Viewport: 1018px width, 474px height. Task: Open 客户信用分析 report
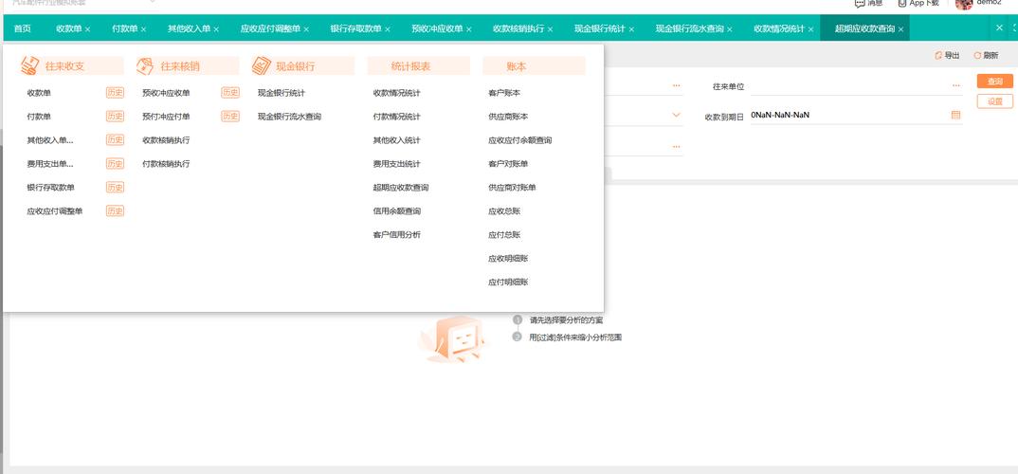[x=397, y=234]
